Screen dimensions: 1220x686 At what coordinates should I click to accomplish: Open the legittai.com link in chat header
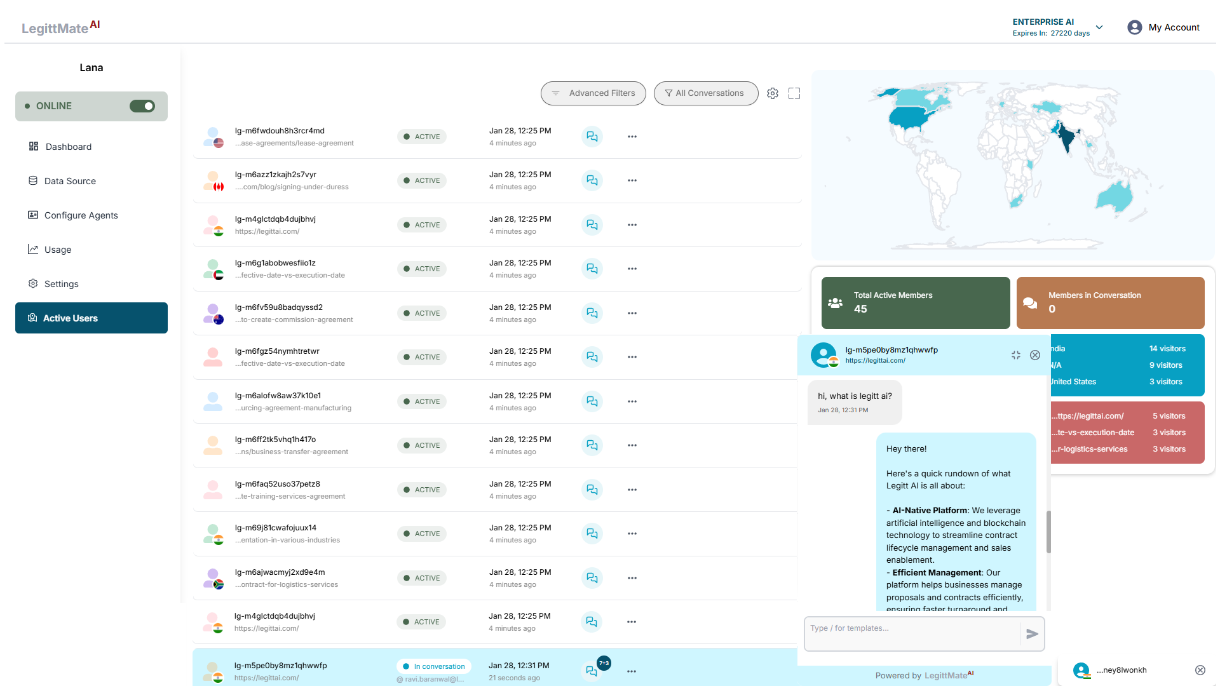(x=875, y=361)
